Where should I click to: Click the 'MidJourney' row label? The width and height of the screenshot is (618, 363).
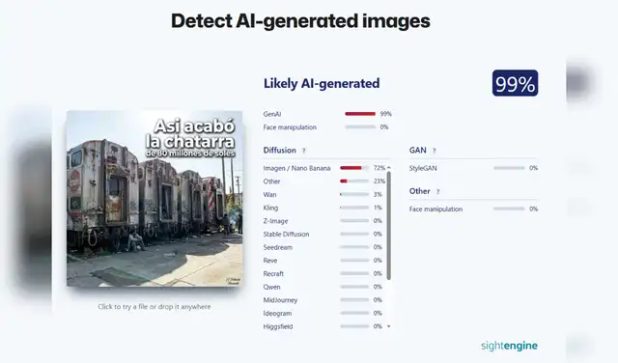point(280,300)
